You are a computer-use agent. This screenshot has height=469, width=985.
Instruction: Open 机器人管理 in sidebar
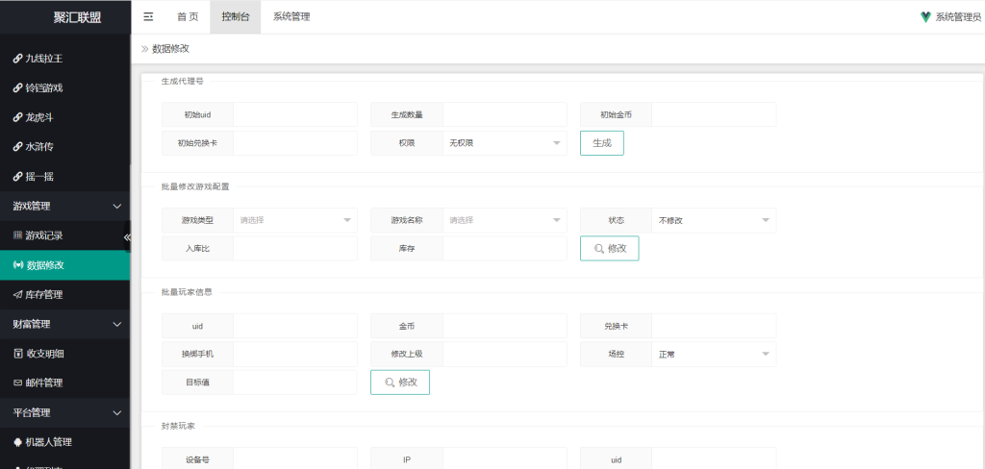(x=64, y=442)
